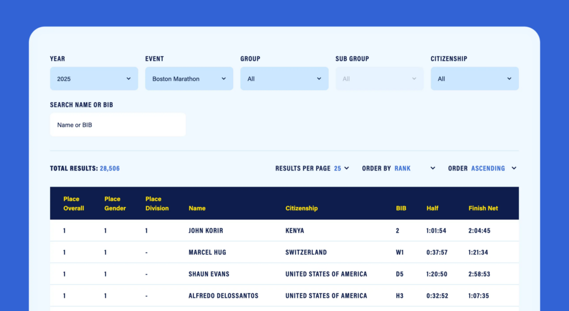Open the Event Boston Marathon dropdown
Viewport: 569px width, 311px height.
(x=189, y=79)
